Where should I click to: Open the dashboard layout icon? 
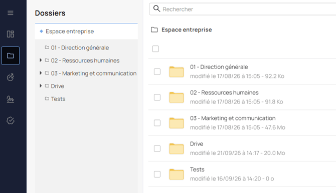pyautogui.click(x=11, y=34)
